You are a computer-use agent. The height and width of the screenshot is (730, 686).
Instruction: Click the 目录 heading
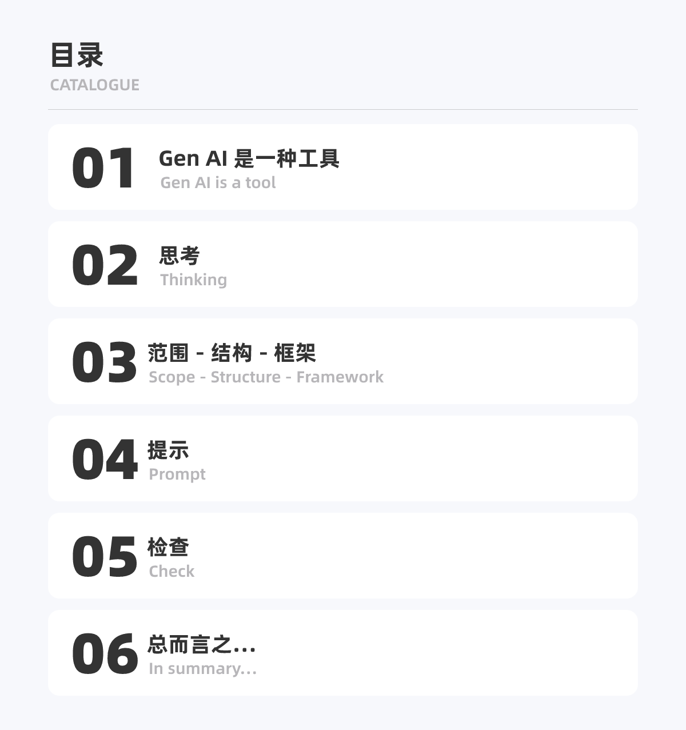coord(77,55)
